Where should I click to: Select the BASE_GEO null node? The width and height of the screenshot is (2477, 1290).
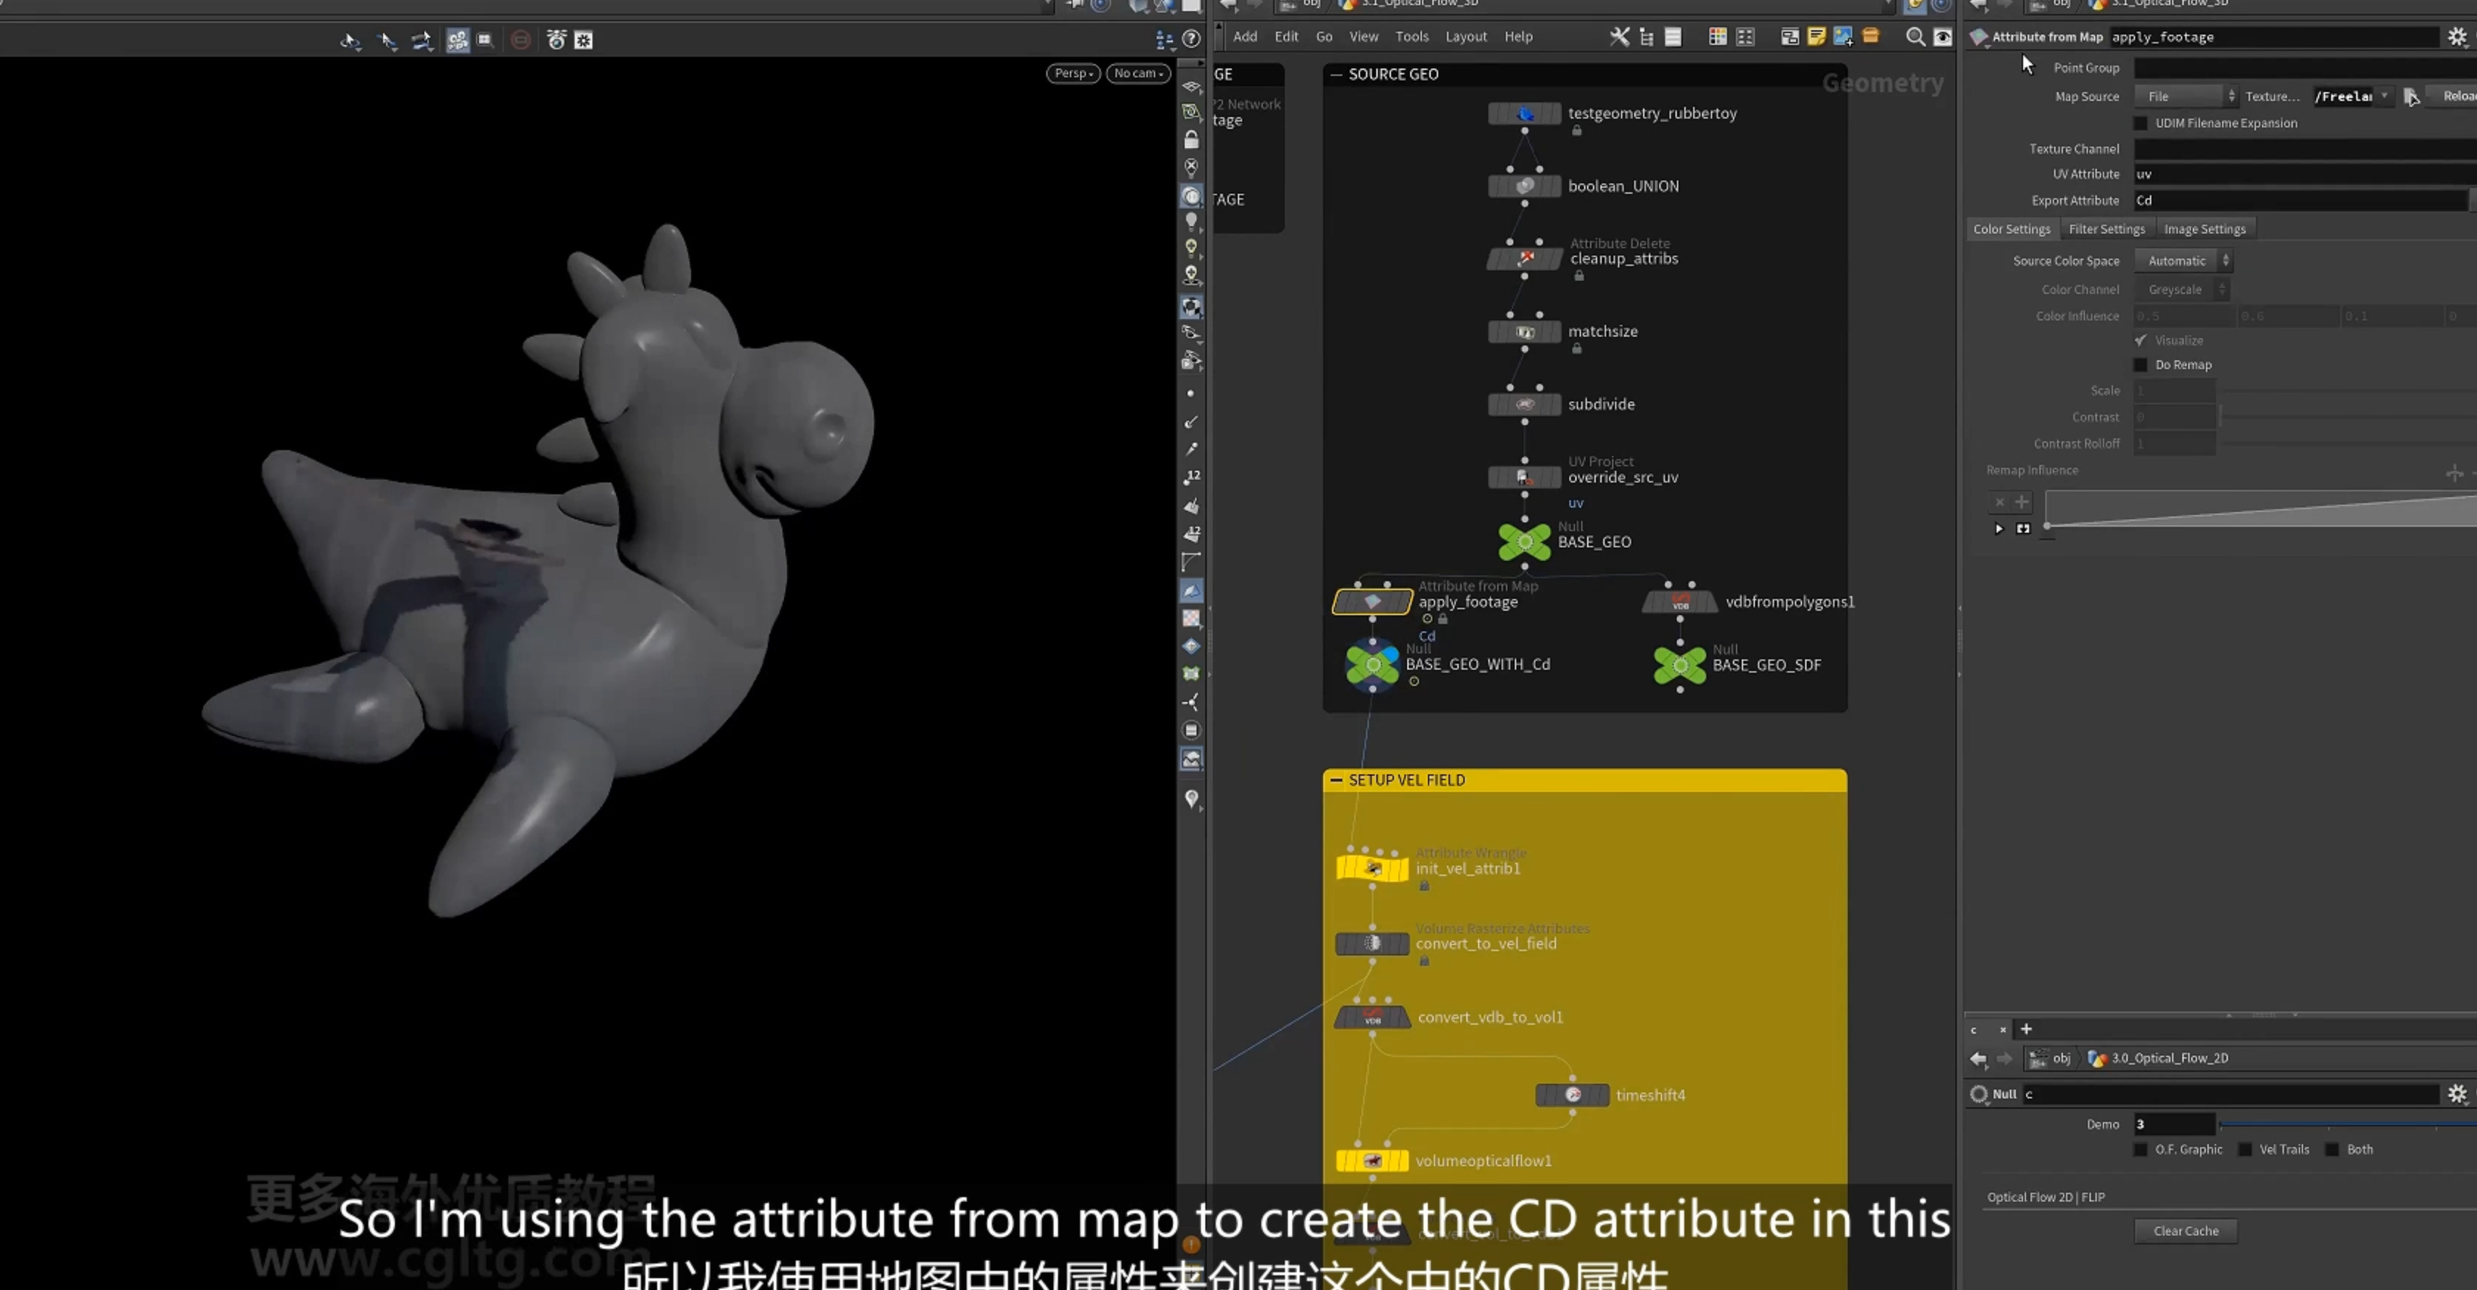tap(1524, 541)
